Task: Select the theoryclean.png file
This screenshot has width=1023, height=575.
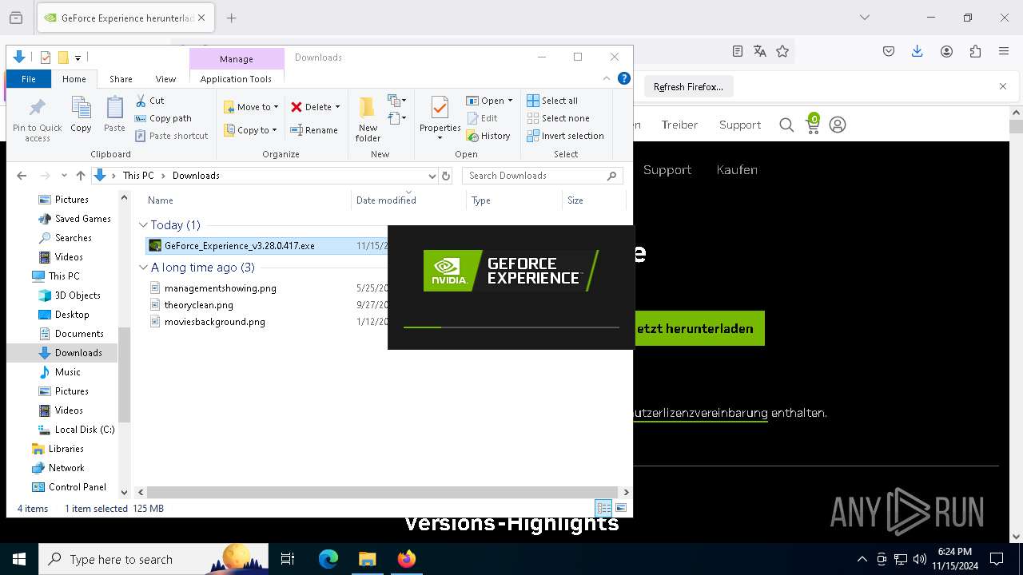Action: pos(199,305)
